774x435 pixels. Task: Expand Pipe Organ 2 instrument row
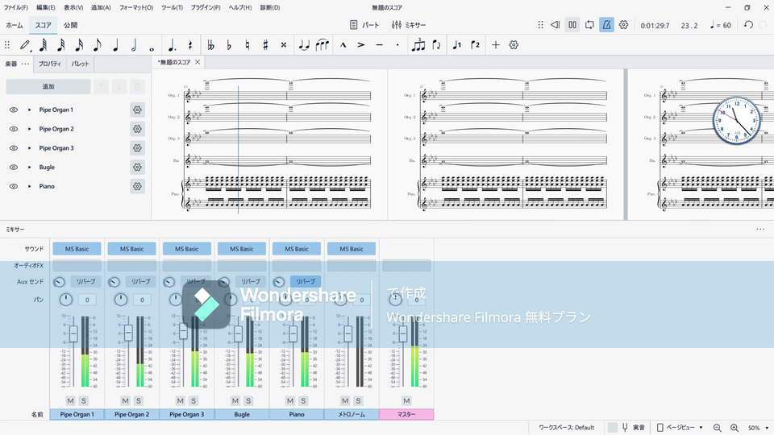(30, 129)
